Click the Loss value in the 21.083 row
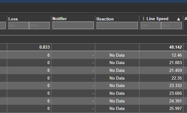Screen dimensions: 187x113 click(49, 63)
